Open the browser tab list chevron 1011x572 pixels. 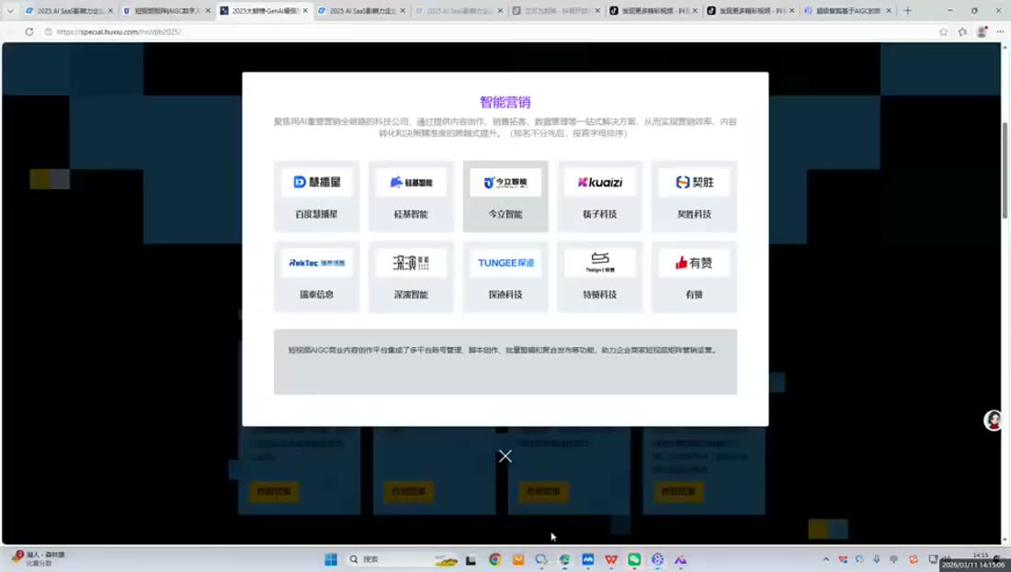point(10,11)
